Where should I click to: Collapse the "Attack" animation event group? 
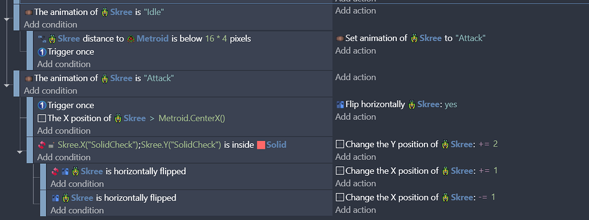point(7,86)
